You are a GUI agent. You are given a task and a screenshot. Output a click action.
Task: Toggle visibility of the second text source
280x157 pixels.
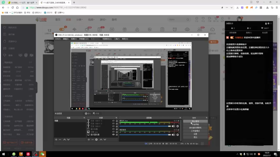coord(113,124)
